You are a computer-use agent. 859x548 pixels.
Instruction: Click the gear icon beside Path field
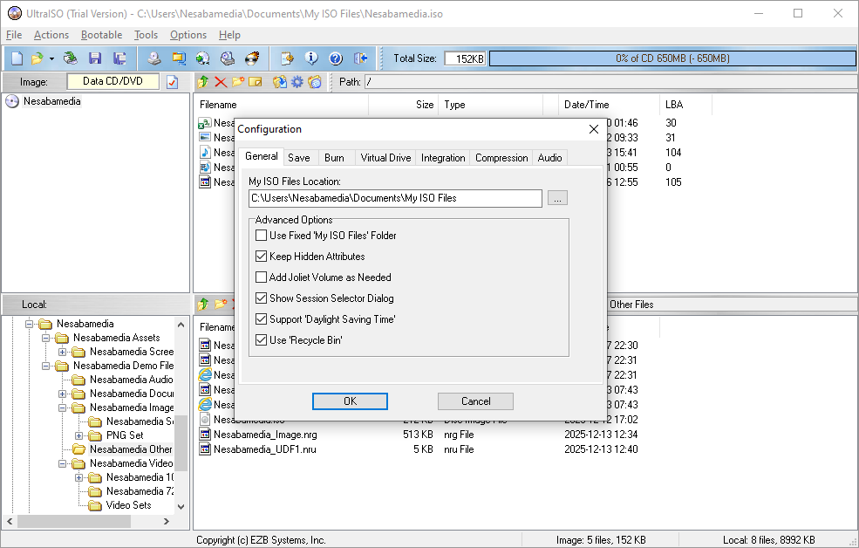(x=297, y=82)
